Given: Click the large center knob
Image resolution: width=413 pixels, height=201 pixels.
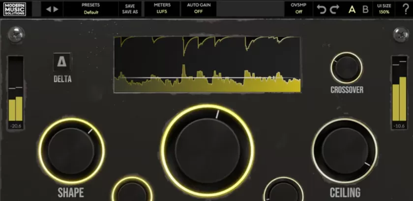Looking at the screenshot, I should click(x=207, y=151).
